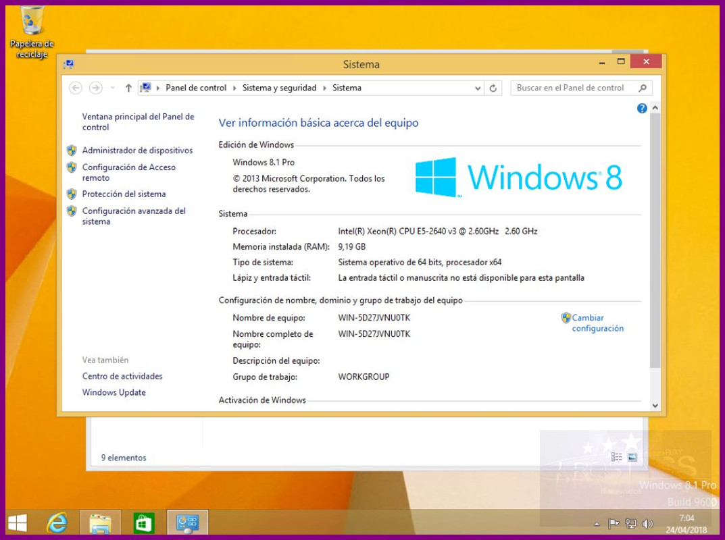Open 'Protección del sistema' link
The height and width of the screenshot is (540, 725).
[x=124, y=194]
